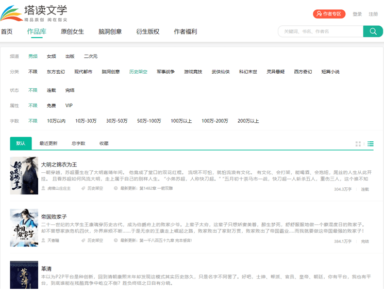Viewport: 384px width, 294px height.
Task: Open the 最近更新 sorting tab
Action: pos(48,143)
